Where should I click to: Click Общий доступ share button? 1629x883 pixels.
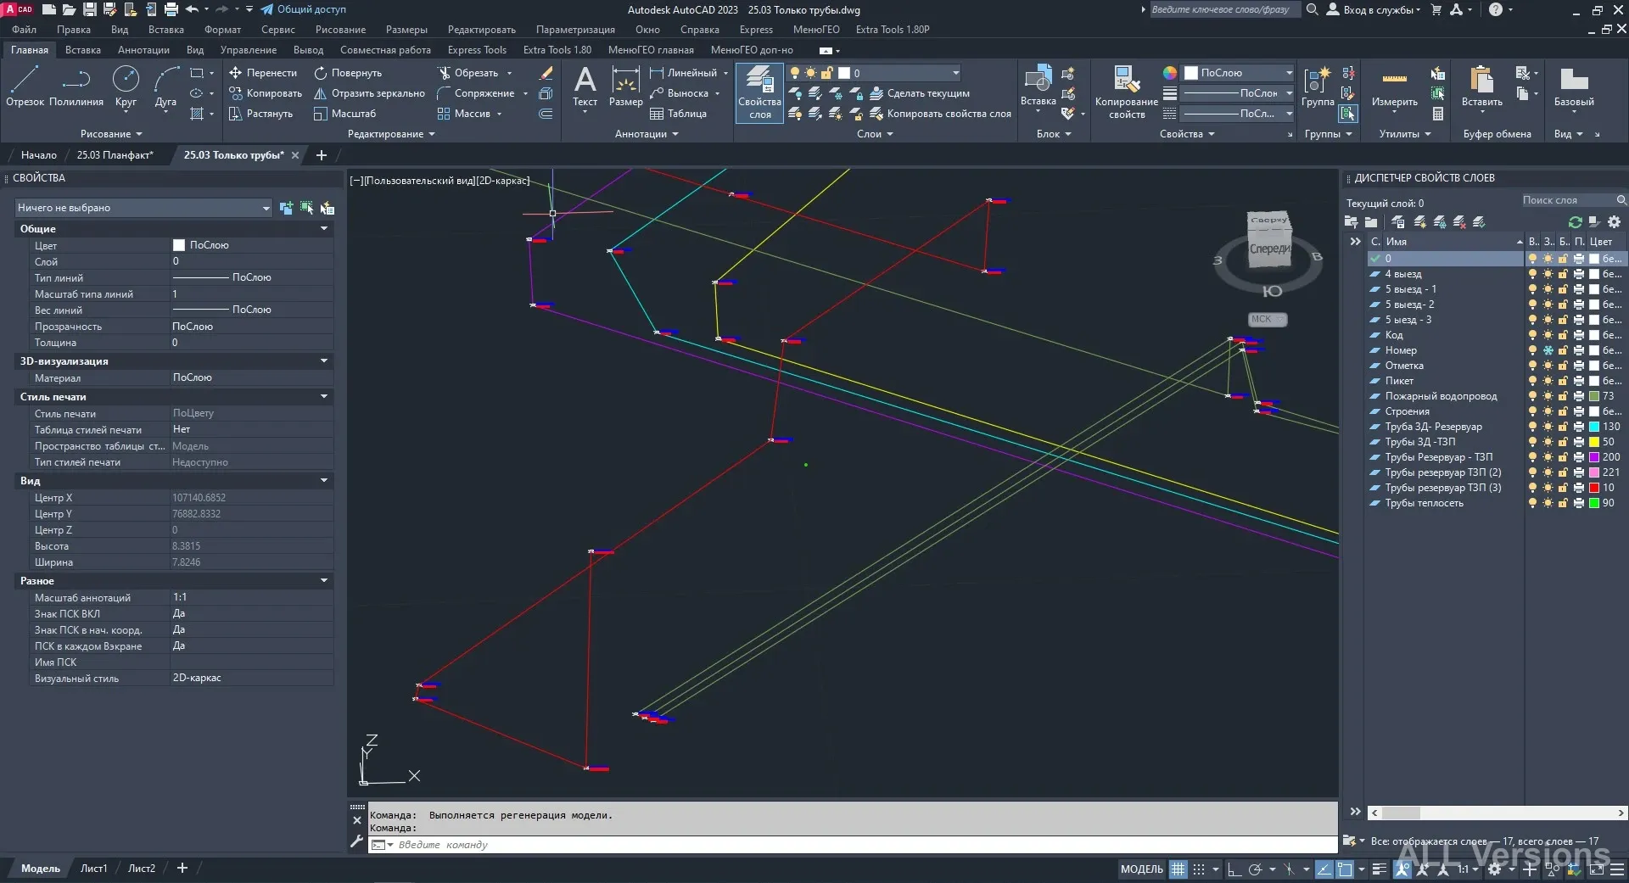pos(303,9)
